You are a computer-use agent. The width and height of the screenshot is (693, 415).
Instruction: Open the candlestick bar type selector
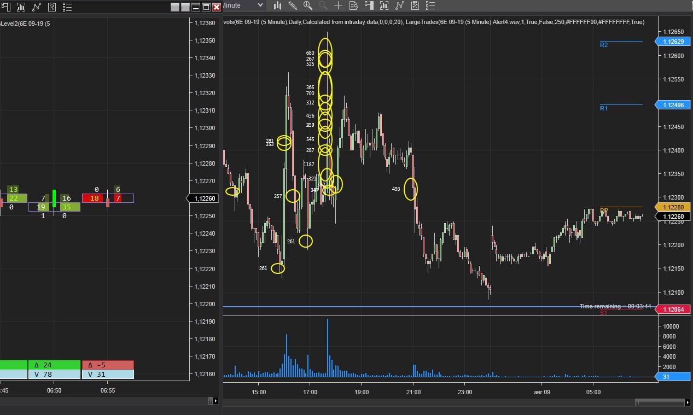[278, 5]
